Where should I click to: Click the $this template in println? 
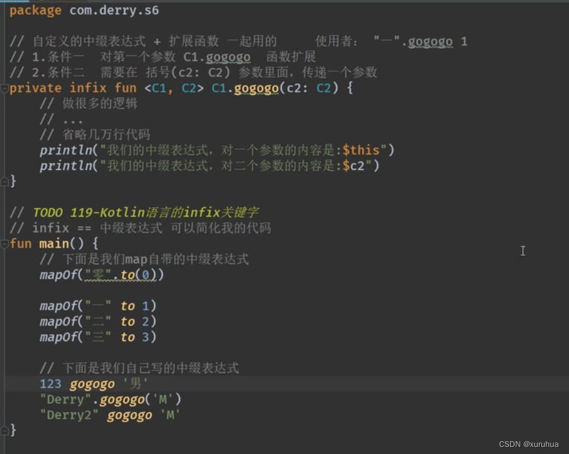point(361,150)
